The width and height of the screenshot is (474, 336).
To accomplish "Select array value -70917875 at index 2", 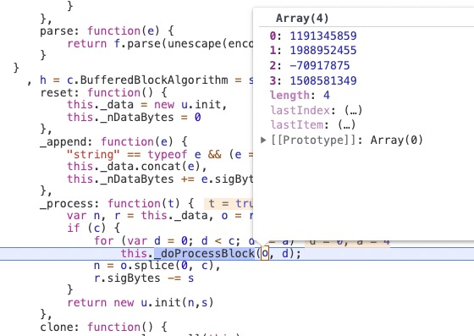I will coord(320,65).
